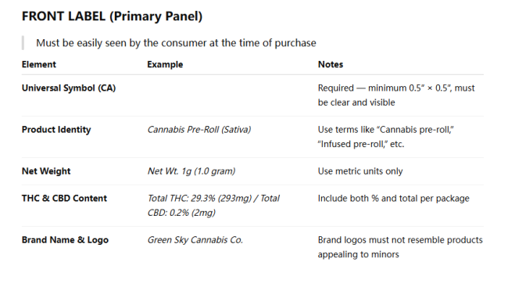Click the Use metric units only note
508x287 pixels.
tap(360, 171)
